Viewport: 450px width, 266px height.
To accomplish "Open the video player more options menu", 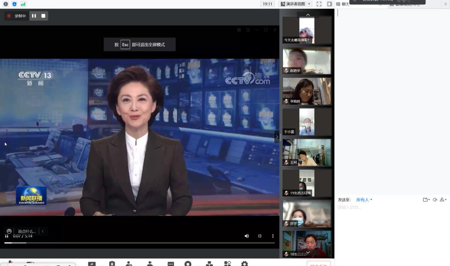I will 272,236.
